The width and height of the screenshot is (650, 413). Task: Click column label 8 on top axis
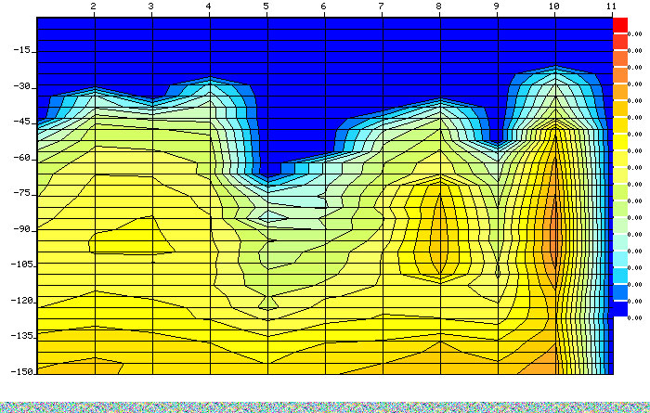[x=439, y=6]
